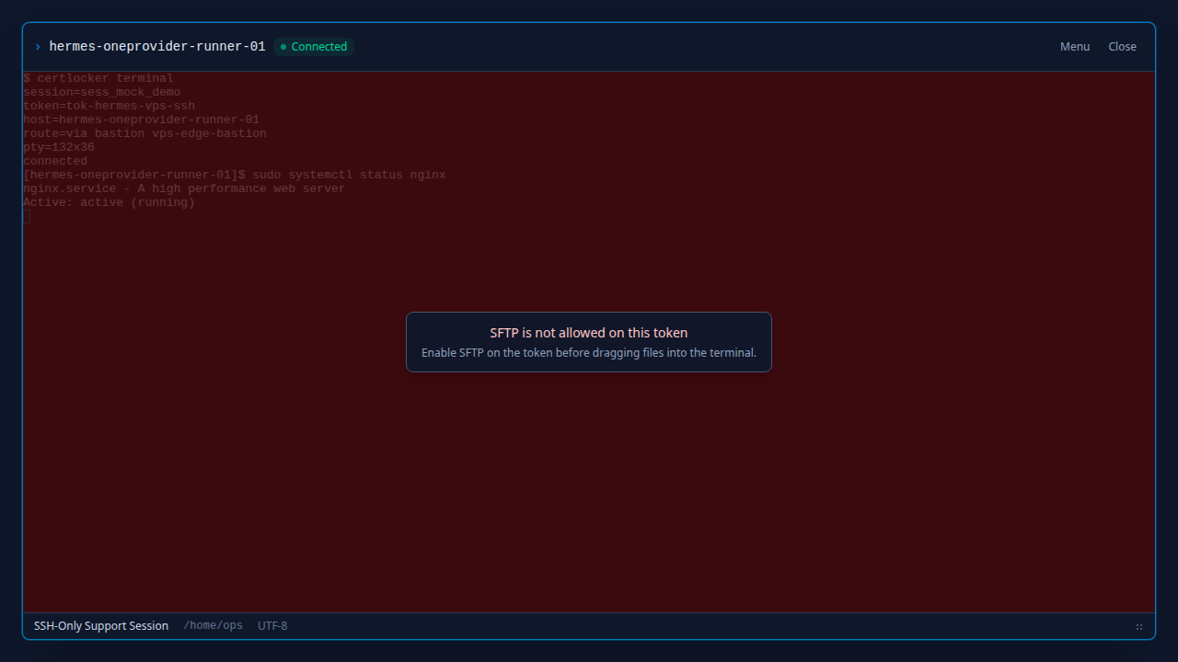Click the "session=sess_mock_demo" terminal line

102,93
